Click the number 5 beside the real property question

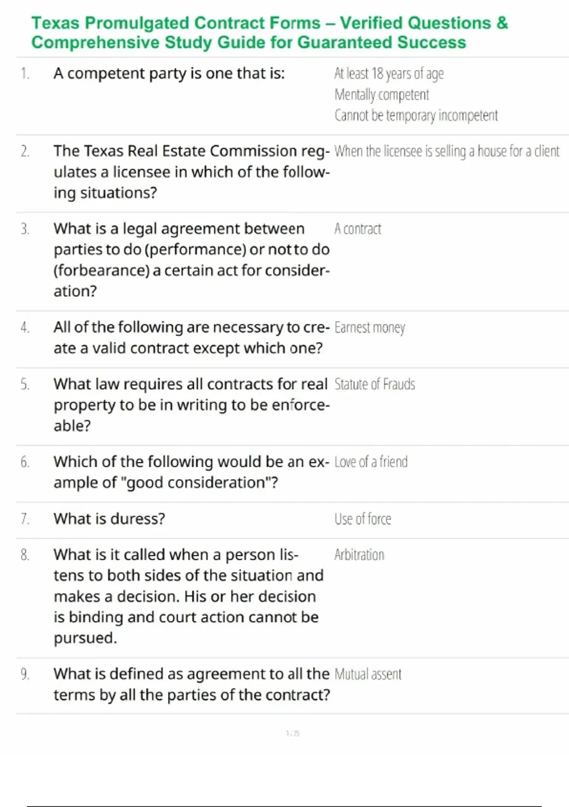tap(25, 384)
